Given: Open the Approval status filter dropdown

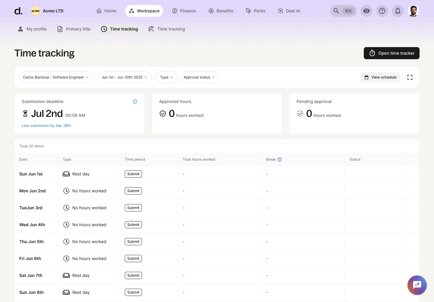Looking at the screenshot, I should 199,77.
